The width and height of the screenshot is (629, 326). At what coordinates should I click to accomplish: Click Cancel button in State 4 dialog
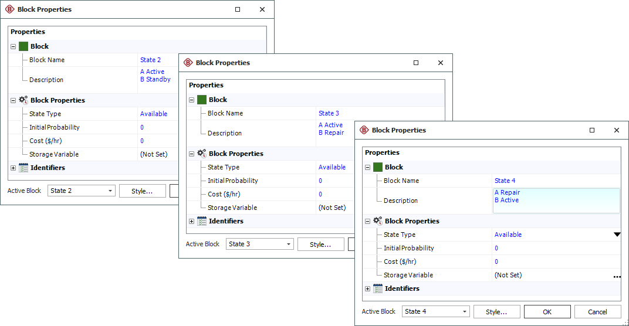(x=597, y=311)
